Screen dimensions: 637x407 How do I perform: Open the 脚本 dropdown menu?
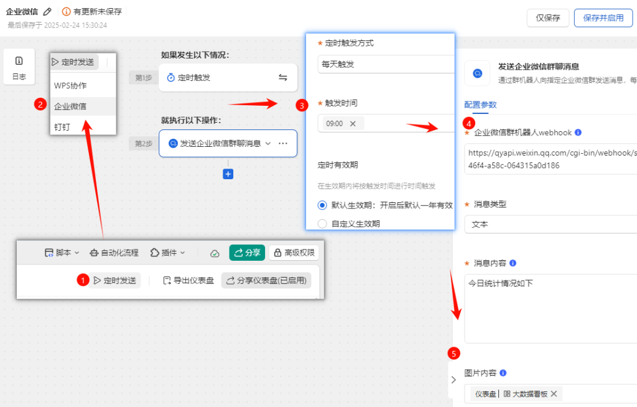tap(62, 253)
